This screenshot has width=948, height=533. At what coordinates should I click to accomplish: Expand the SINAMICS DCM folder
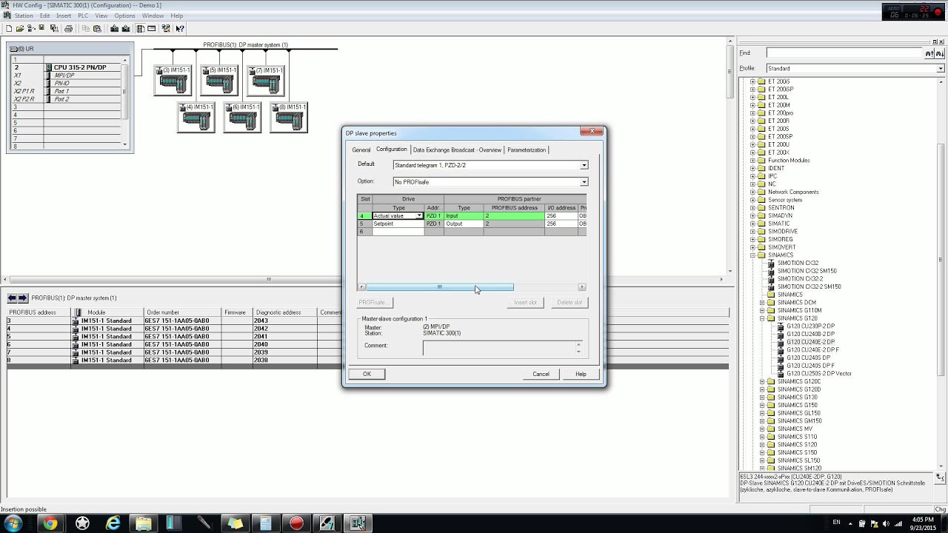point(762,303)
